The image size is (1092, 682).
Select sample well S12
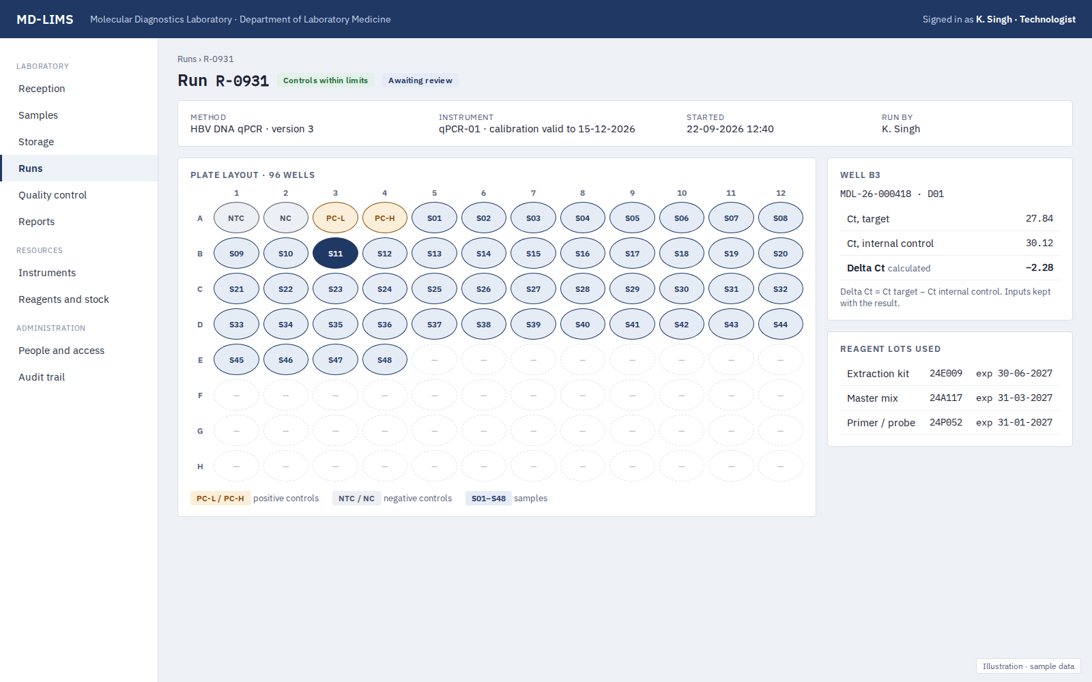tap(385, 254)
